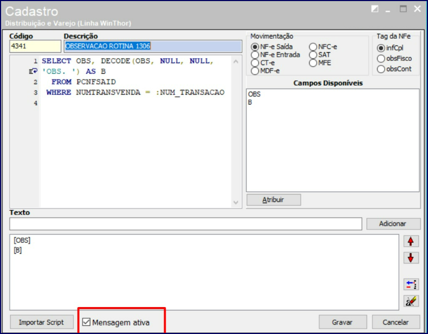Click the SQL editor scroll up arrow
The width and height of the screenshot is (428, 334).
pos(236,61)
